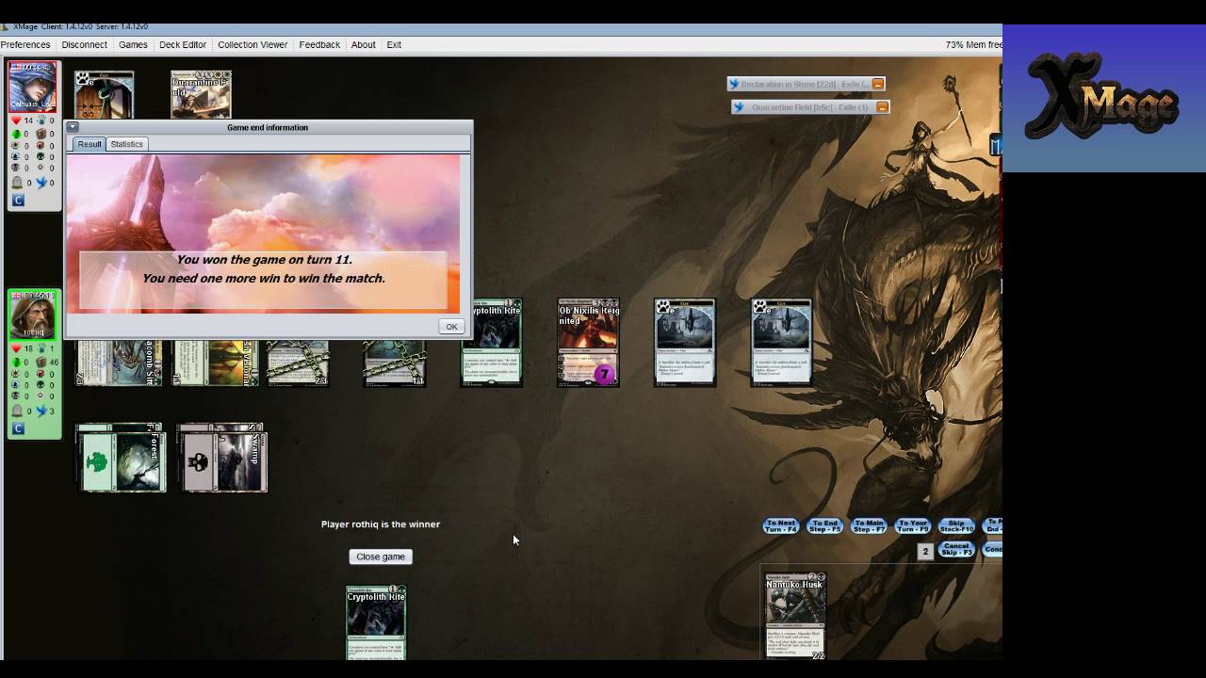Click Cryptolith Rite card on battlefield
Viewport: 1206px width, 678px height.
click(x=491, y=343)
